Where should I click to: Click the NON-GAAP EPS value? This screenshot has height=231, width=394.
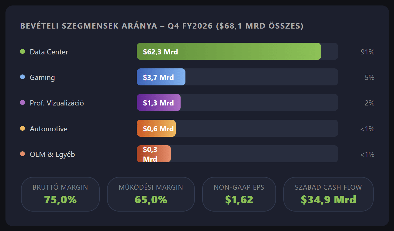239,200
